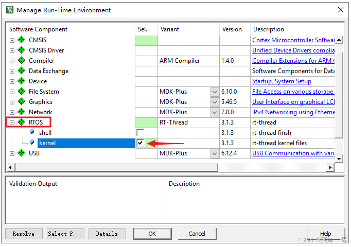Click the horizontal scrollbar right arrow

[x=330, y=167]
